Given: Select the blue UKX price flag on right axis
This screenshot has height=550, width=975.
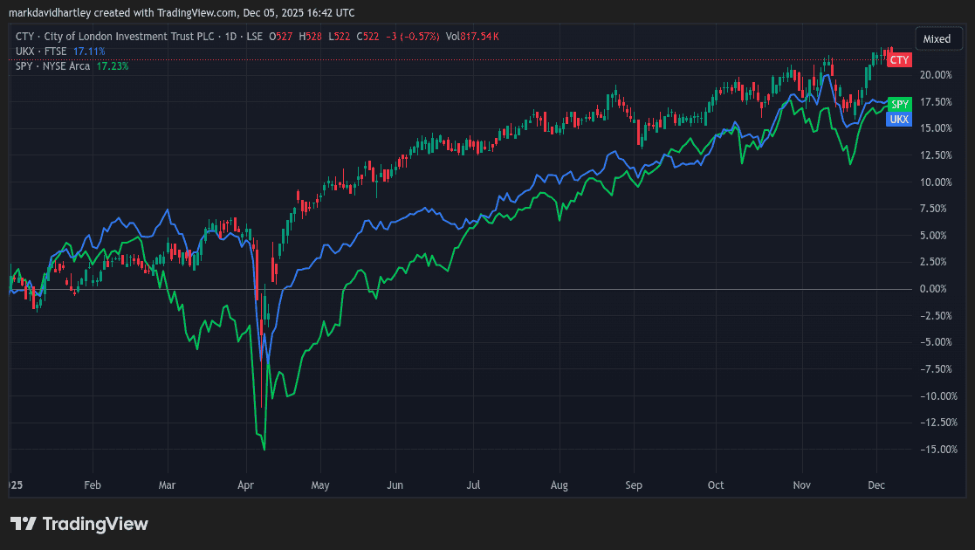Looking at the screenshot, I should tap(899, 119).
